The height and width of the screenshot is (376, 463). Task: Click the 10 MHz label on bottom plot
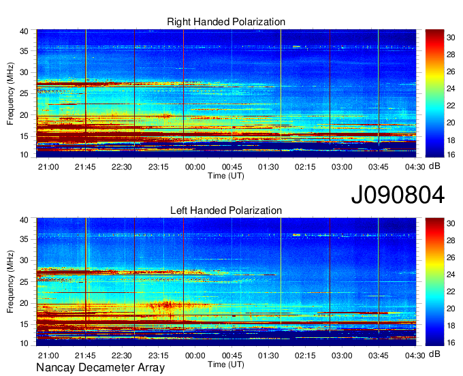(24, 343)
